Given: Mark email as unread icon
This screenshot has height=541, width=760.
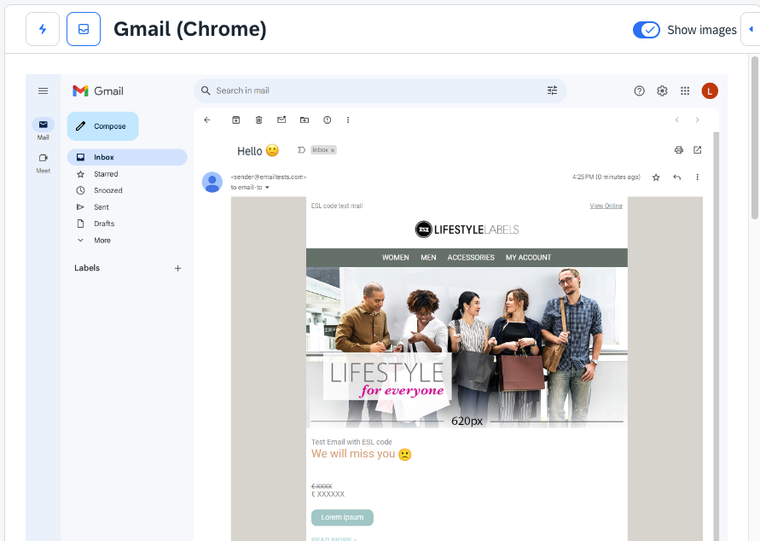Looking at the screenshot, I should point(281,119).
